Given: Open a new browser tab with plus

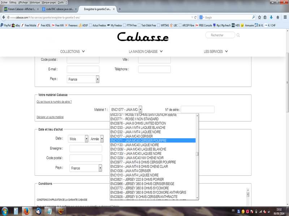Looking at the screenshot, I should pos(120,9).
